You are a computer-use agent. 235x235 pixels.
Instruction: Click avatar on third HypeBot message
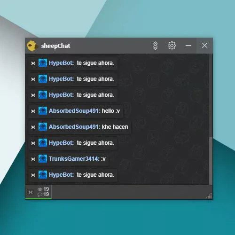[43, 94]
